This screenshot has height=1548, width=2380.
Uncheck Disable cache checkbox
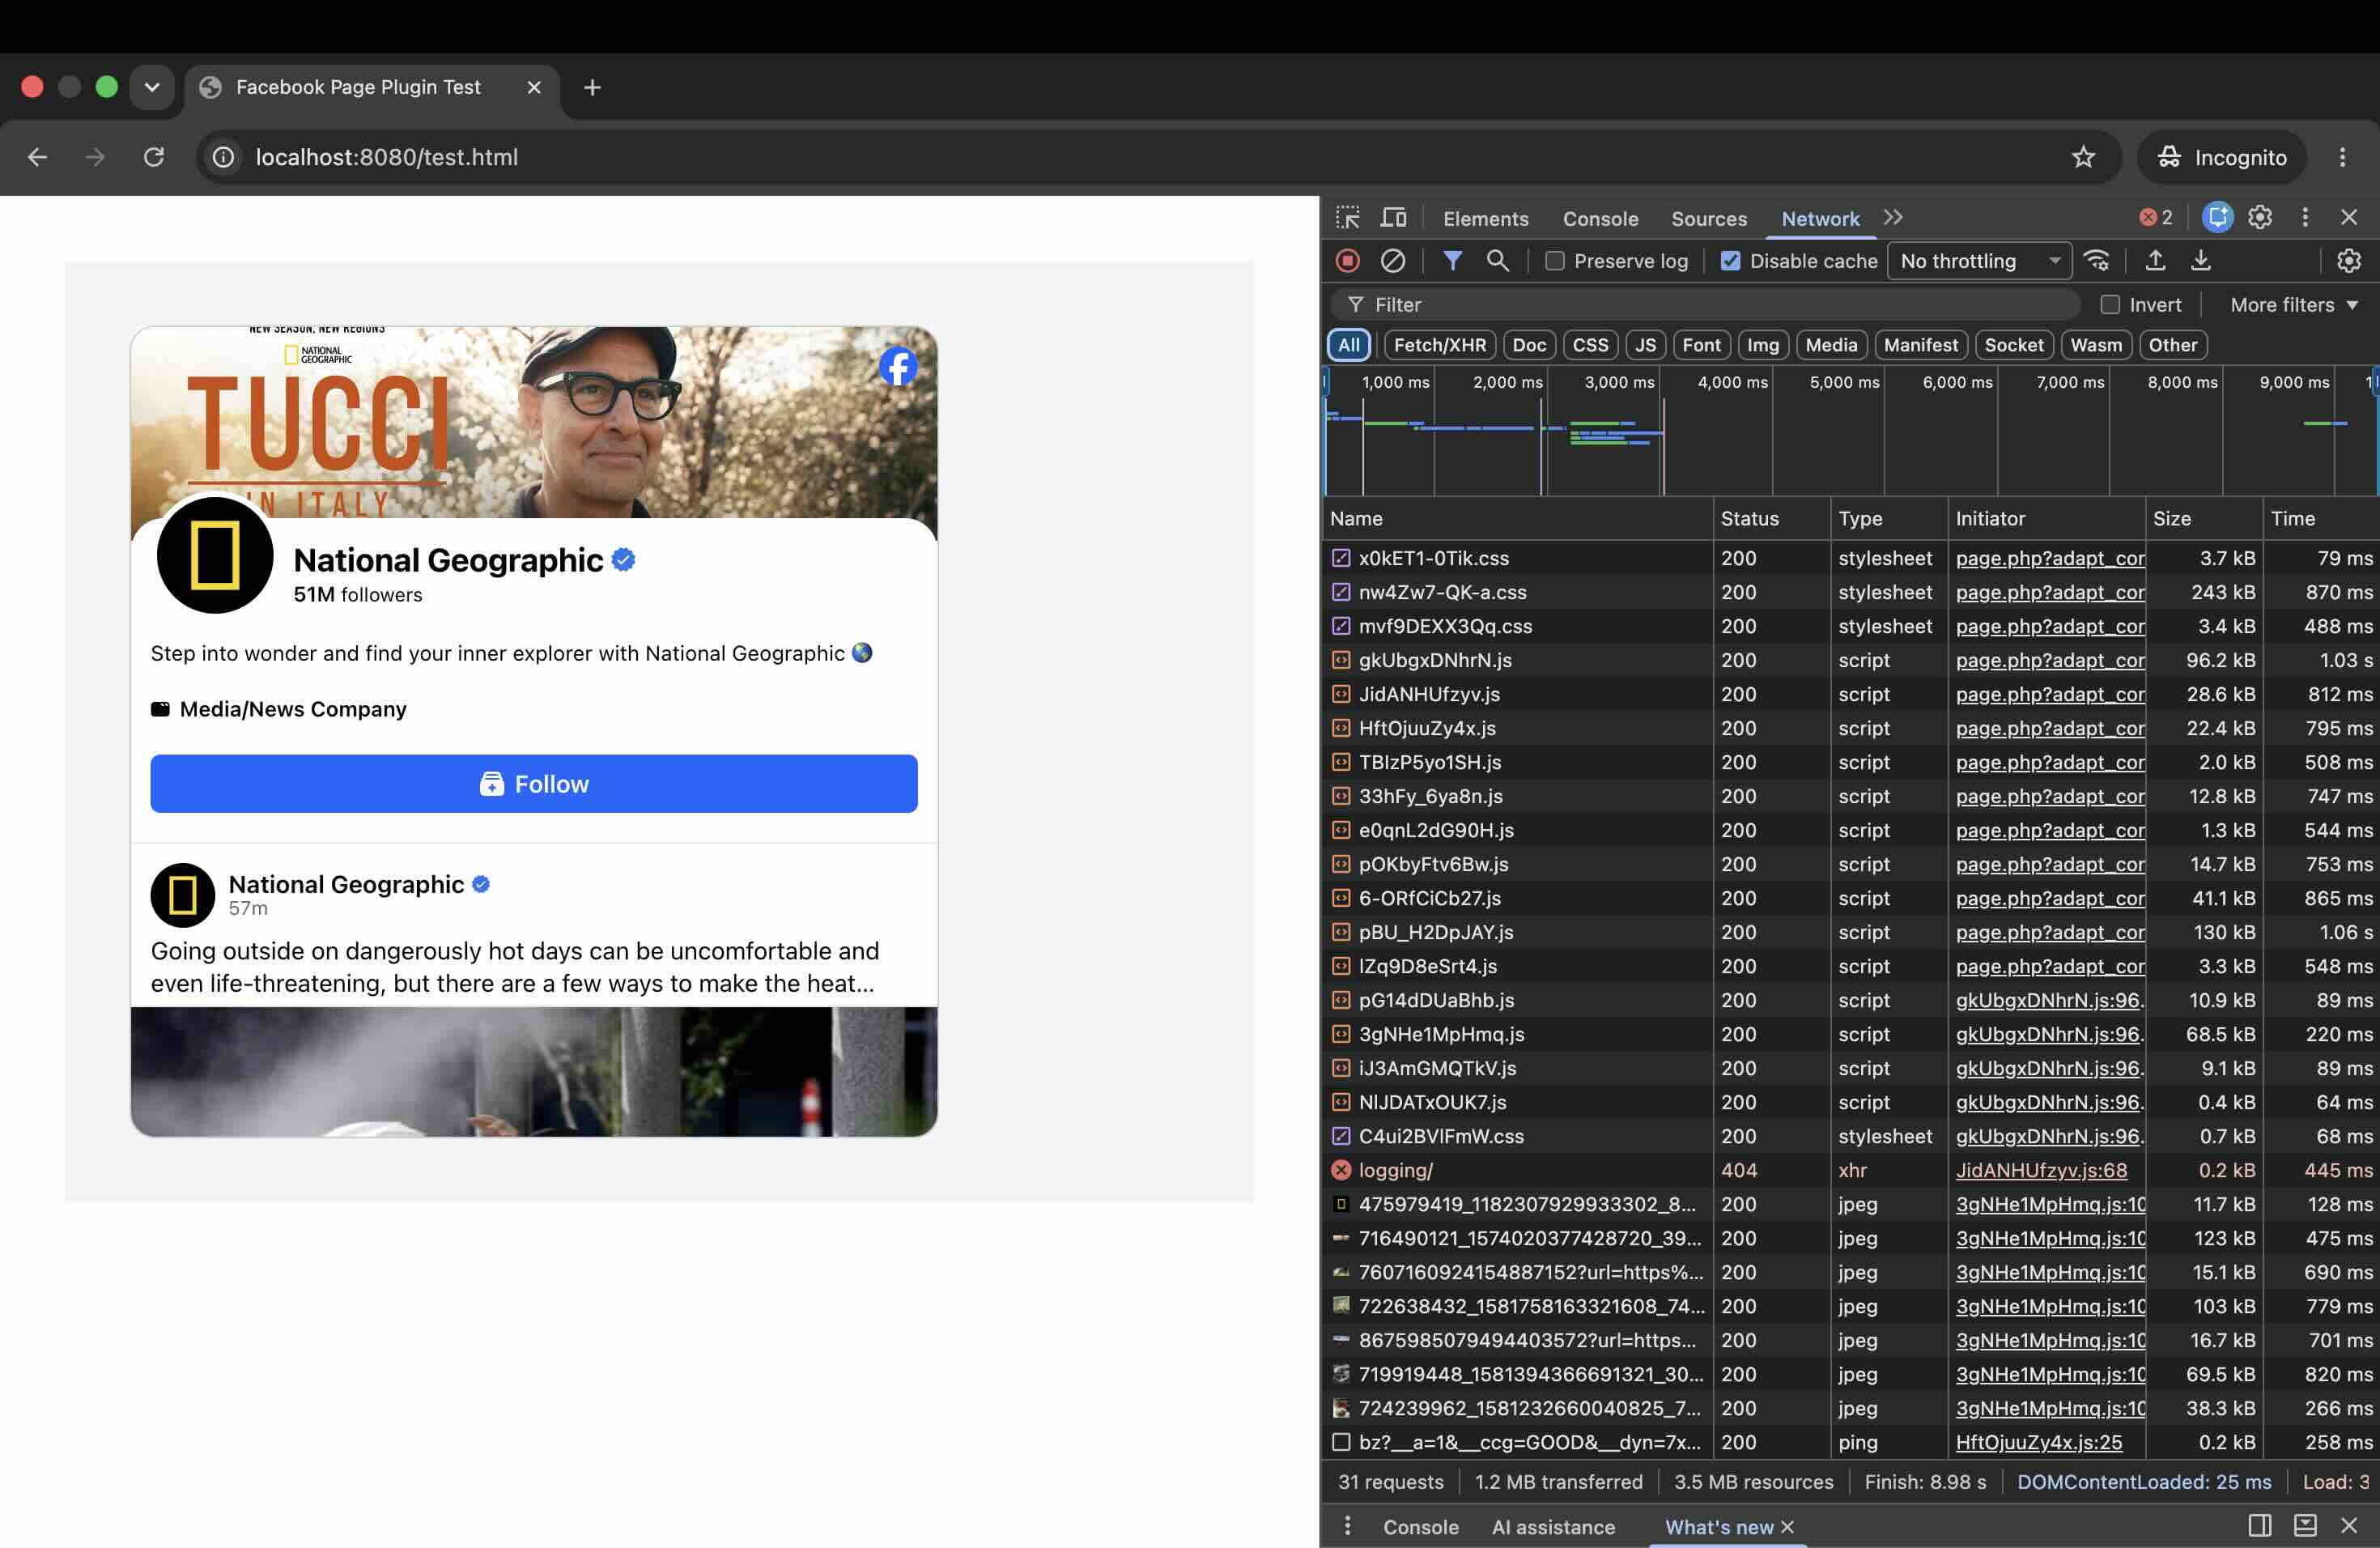(1730, 261)
